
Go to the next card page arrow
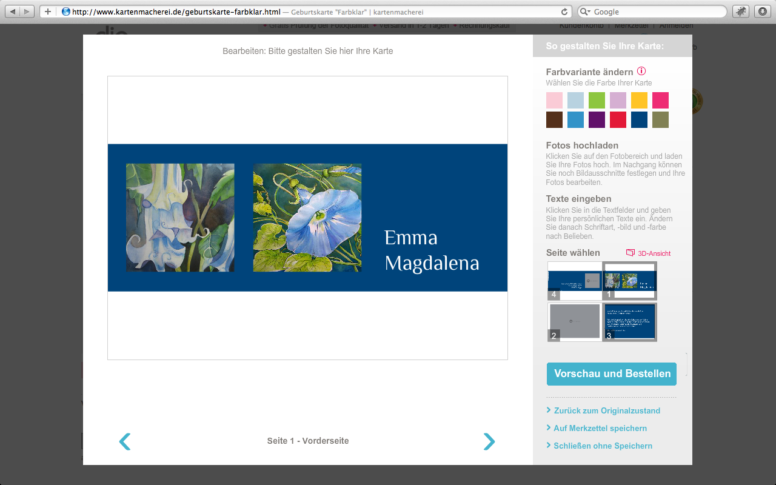(489, 441)
